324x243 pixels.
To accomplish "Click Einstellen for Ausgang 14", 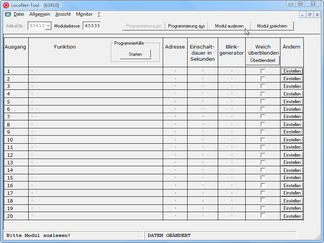I will click(292, 170).
